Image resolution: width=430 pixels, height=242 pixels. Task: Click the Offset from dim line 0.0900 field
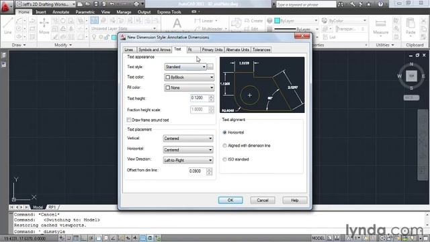(x=198, y=171)
